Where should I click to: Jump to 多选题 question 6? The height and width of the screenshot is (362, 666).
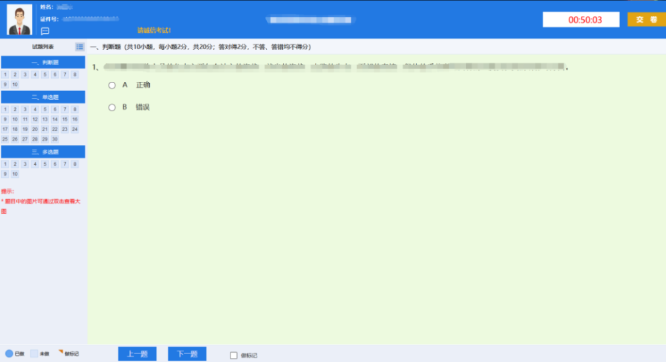tap(55, 164)
